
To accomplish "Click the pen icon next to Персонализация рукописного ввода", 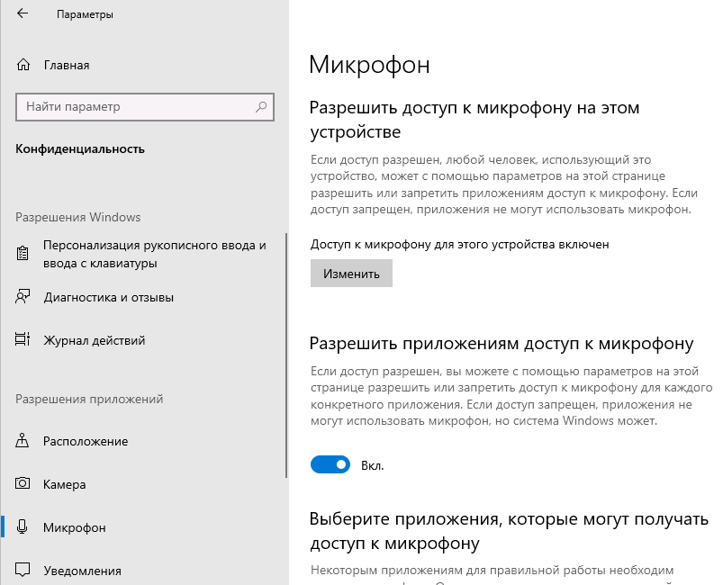I will coord(20,253).
